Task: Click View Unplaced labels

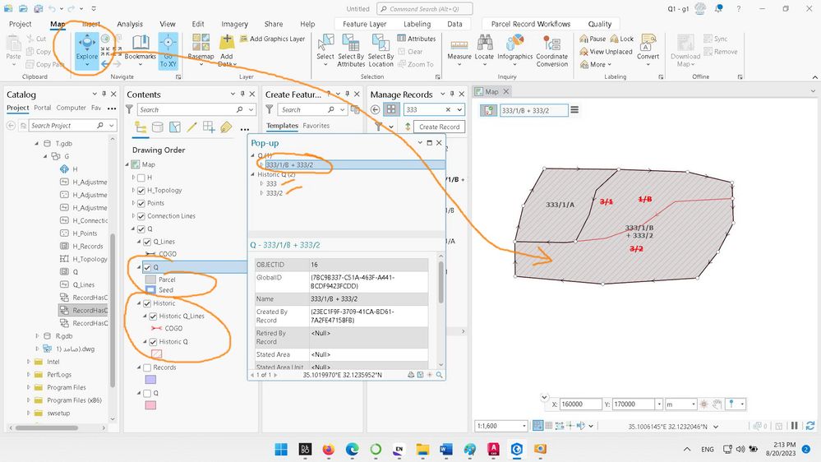Action: (606, 51)
